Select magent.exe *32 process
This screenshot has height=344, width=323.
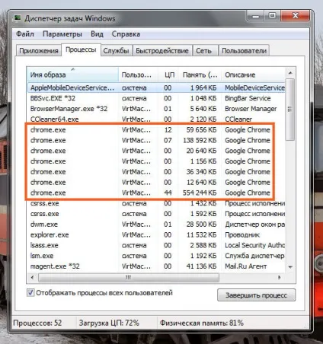(x=156, y=266)
